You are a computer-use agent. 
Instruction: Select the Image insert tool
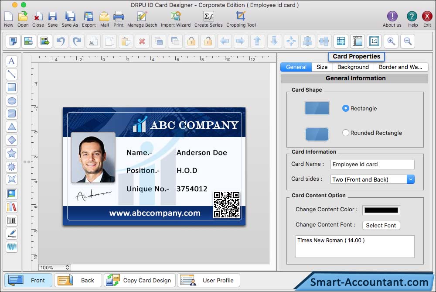pyautogui.click(x=12, y=194)
